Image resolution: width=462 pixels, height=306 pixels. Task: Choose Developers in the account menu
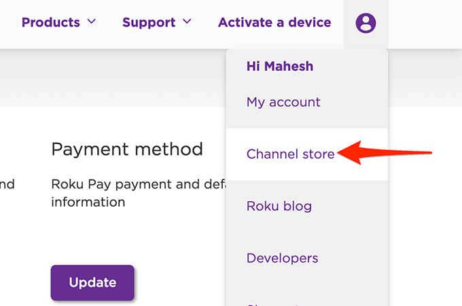[282, 258]
